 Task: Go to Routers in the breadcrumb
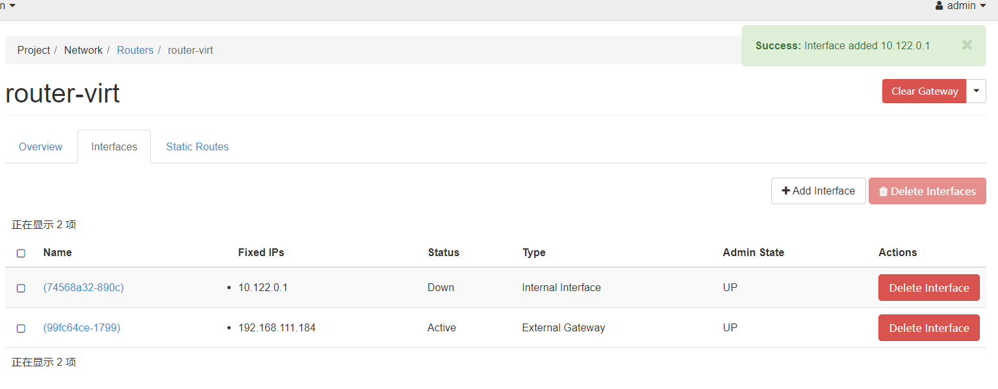[x=135, y=50]
